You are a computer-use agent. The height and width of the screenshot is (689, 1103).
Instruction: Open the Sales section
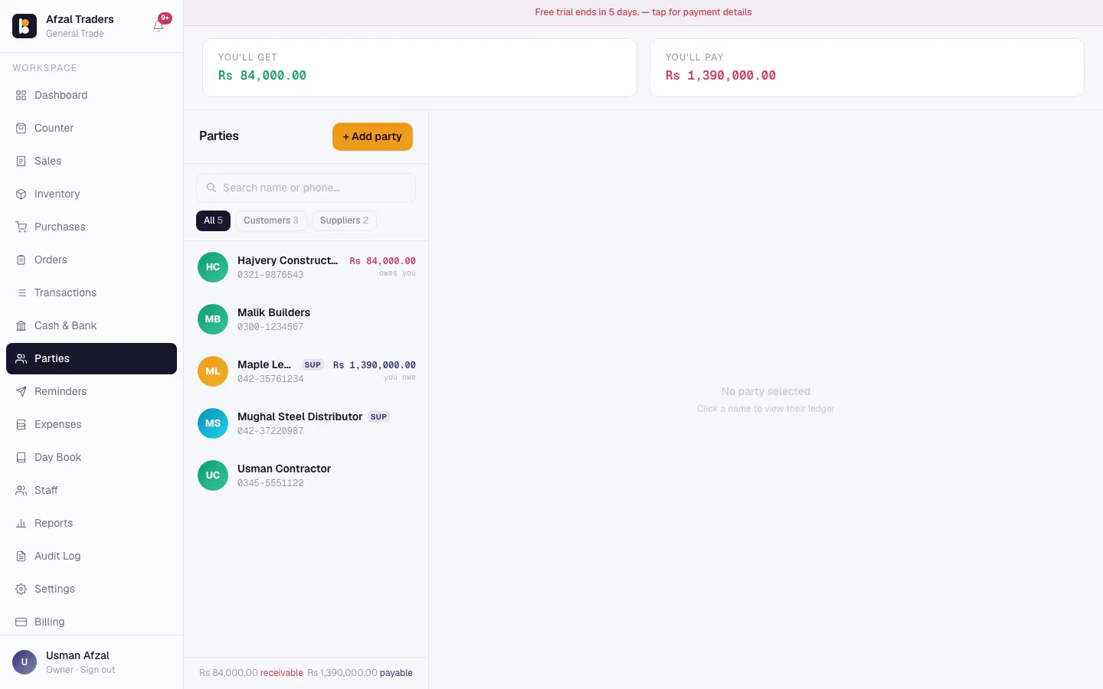91,162
